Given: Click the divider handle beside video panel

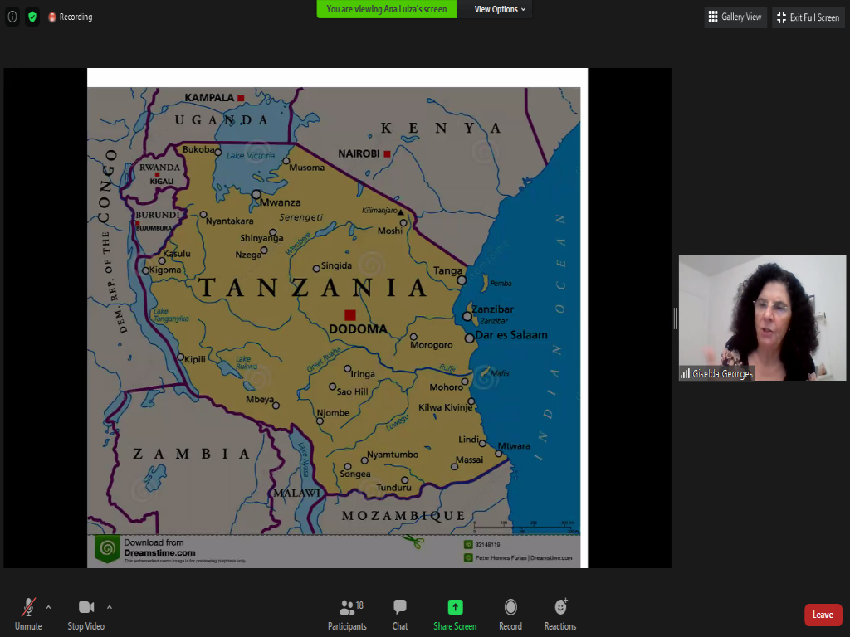Looking at the screenshot, I should 675,318.
